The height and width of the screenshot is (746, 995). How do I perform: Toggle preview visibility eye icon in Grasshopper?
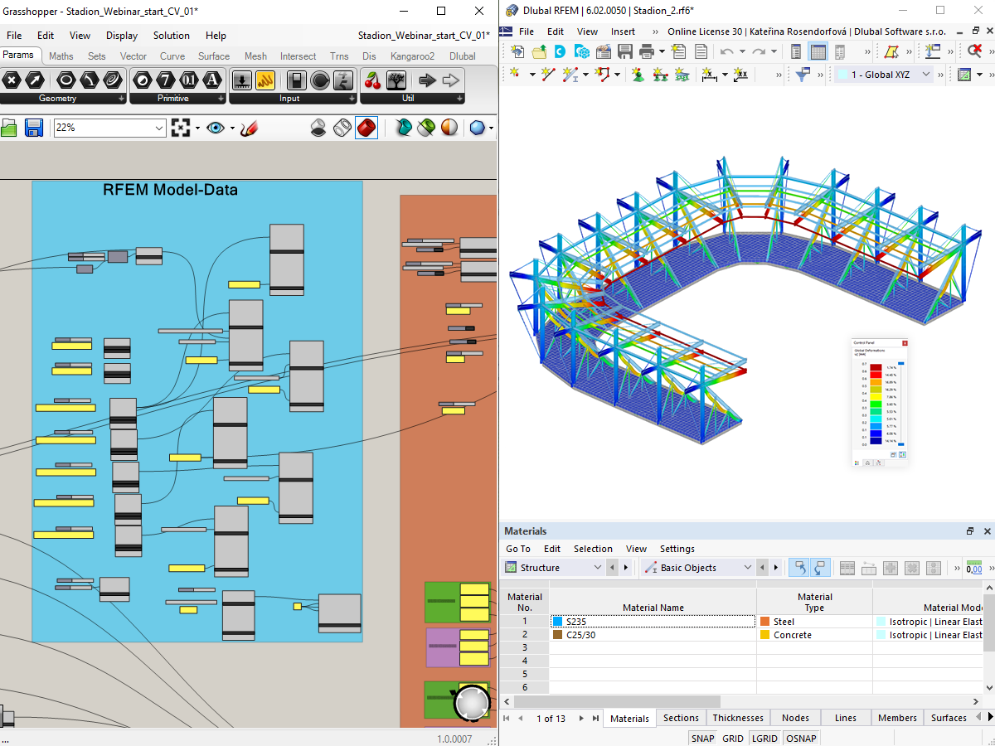tap(216, 128)
